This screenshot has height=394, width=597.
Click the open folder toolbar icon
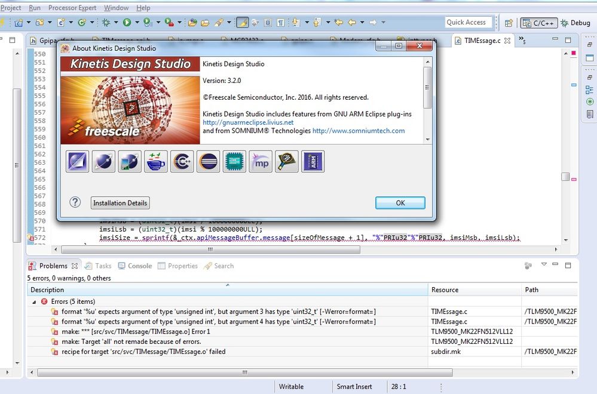tap(205, 23)
